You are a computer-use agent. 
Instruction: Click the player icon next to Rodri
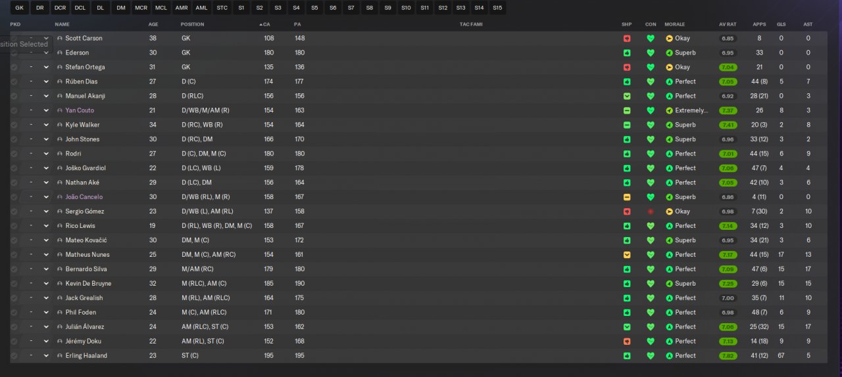(60, 154)
